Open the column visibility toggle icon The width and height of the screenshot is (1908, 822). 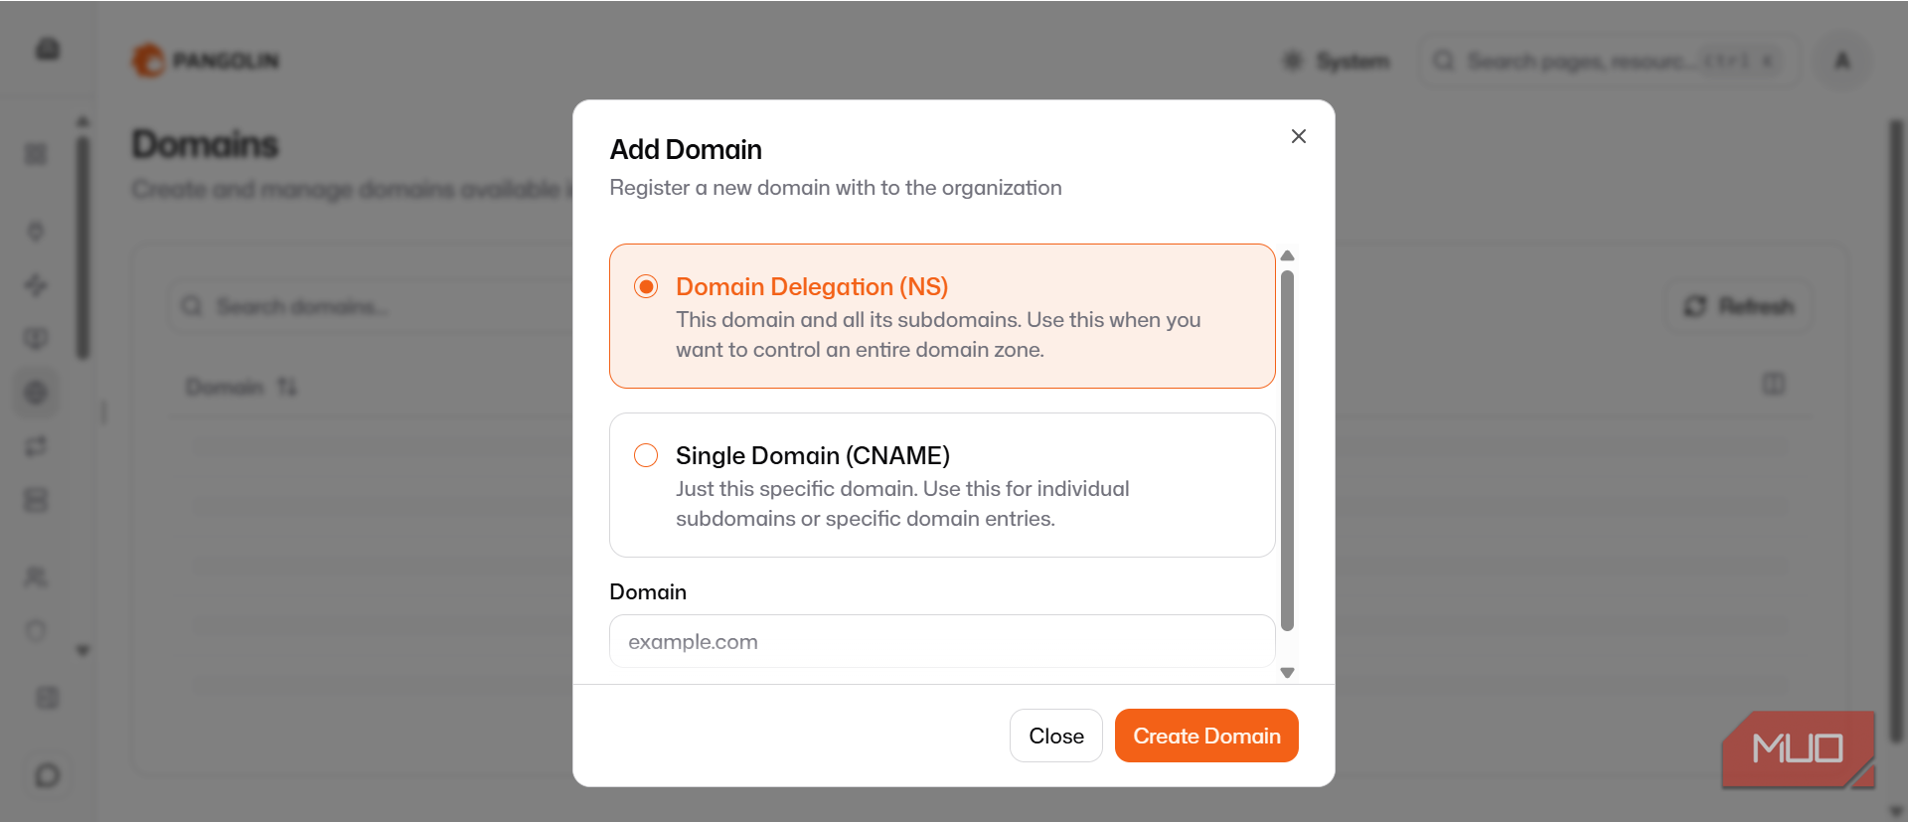(x=1774, y=384)
